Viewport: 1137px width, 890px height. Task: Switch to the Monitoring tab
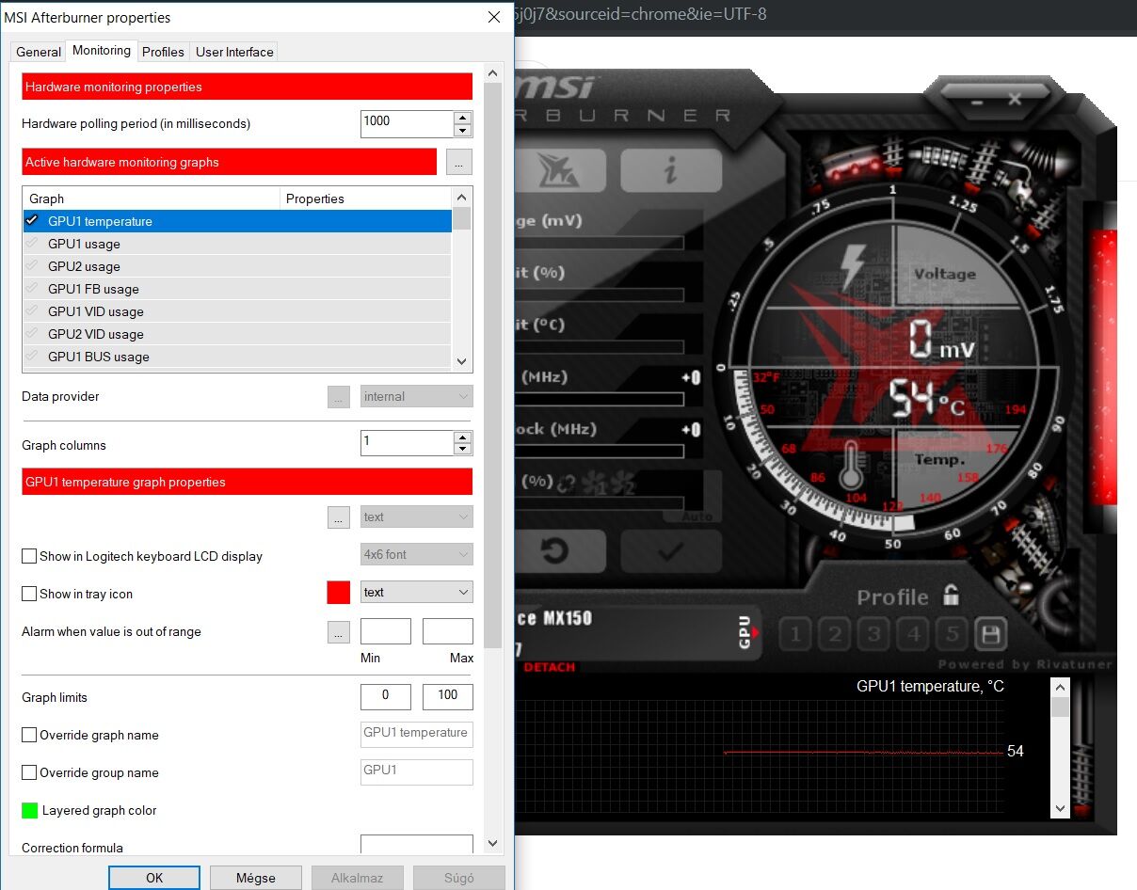[x=102, y=51]
